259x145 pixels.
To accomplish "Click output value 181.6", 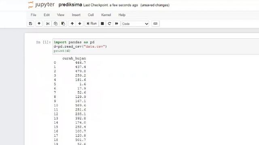I will 81,80.
